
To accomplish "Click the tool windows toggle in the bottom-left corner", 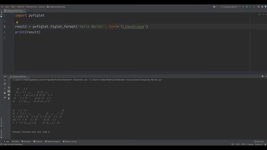I will click(x=1, y=145).
